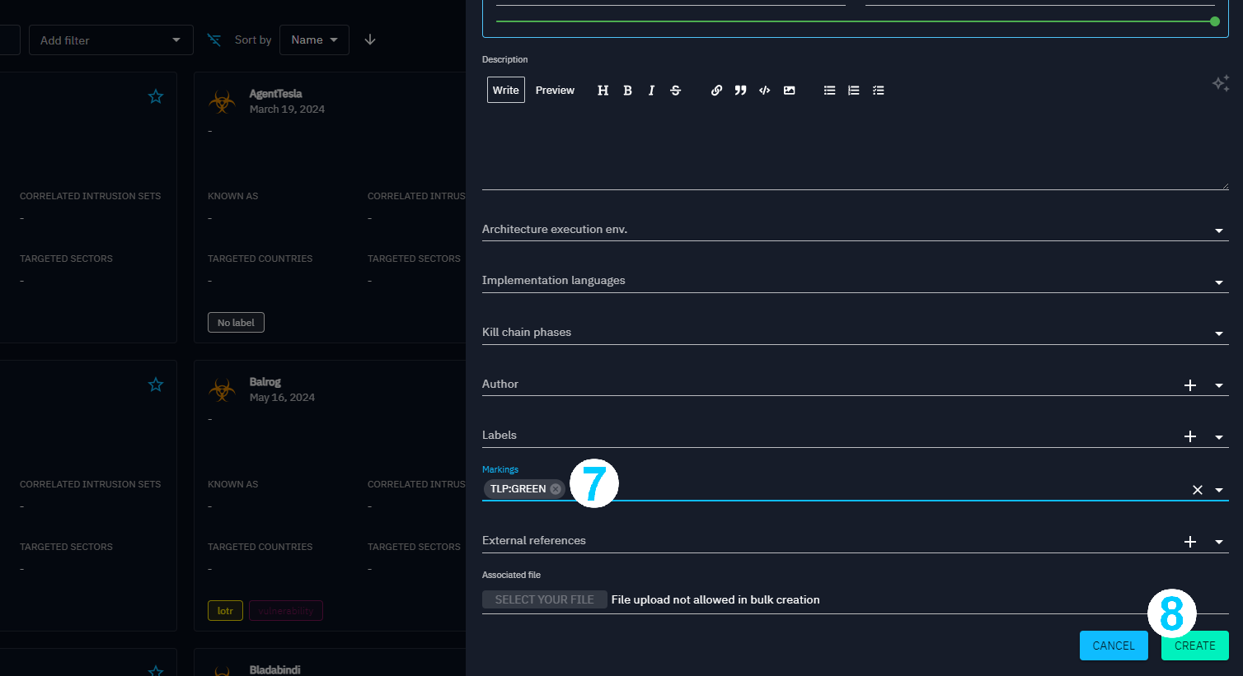
Task: Star the Balrog neighbor card
Action: coord(156,385)
